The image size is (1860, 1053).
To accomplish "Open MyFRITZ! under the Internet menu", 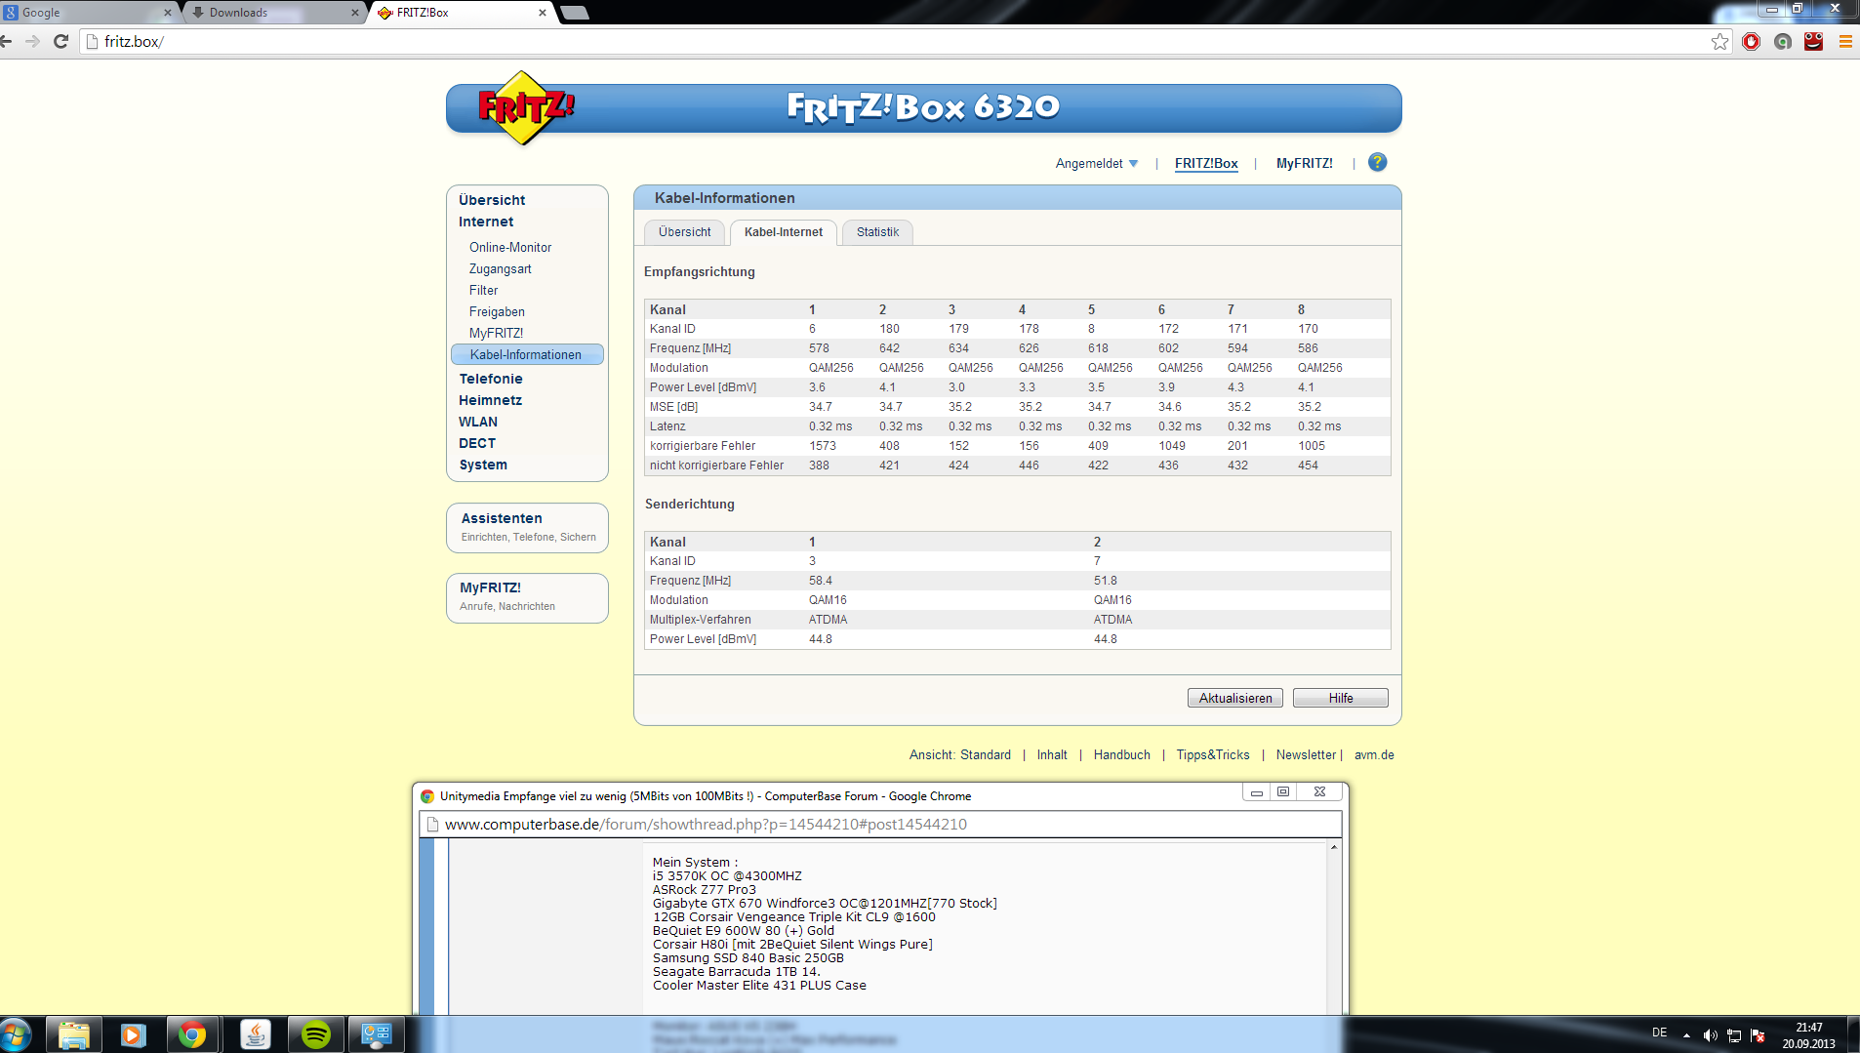I will click(x=496, y=334).
